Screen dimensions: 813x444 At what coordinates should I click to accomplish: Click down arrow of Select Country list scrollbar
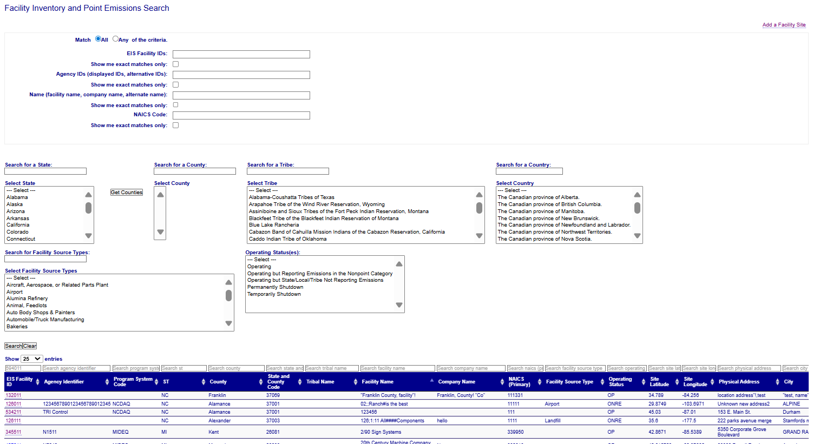pyautogui.click(x=637, y=236)
